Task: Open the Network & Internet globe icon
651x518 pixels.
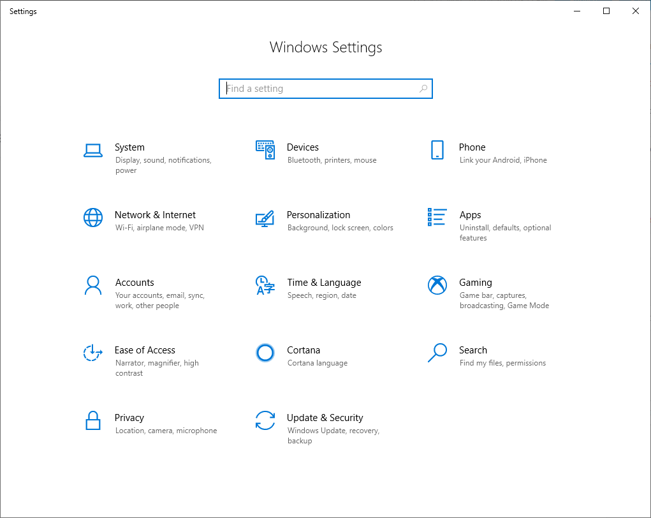Action: [93, 218]
